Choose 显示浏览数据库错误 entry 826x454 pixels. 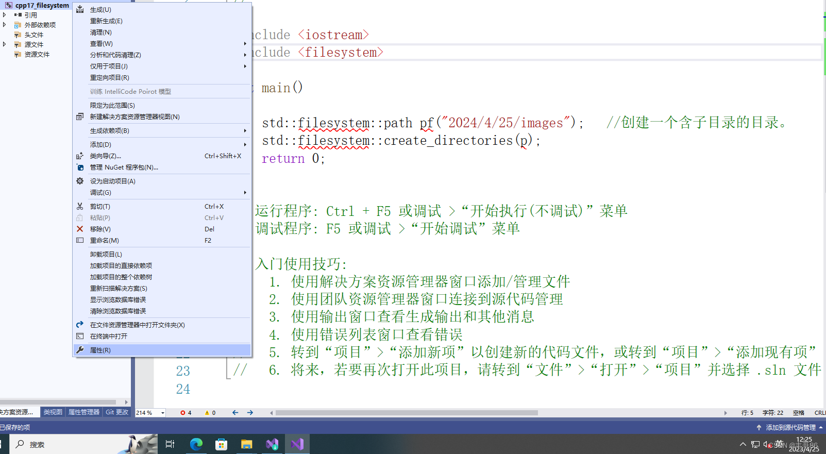(162, 299)
